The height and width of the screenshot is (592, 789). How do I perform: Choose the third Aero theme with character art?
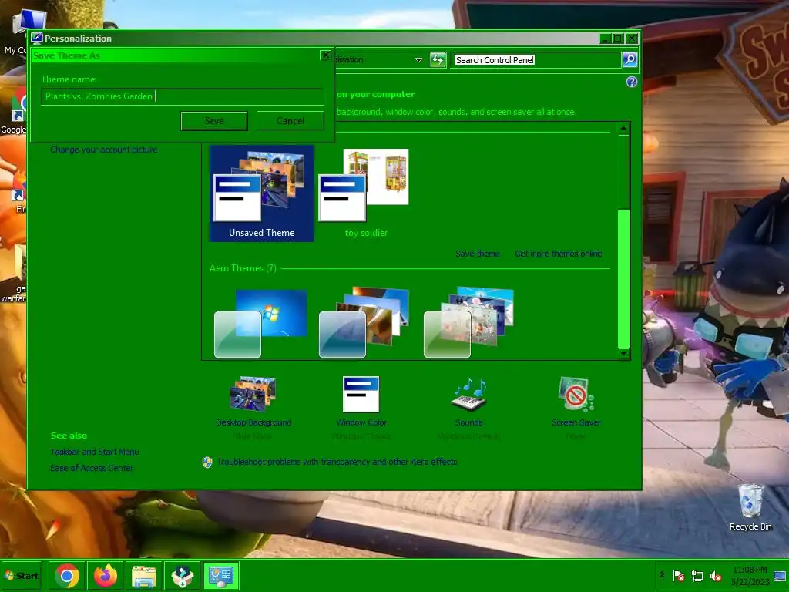469,322
